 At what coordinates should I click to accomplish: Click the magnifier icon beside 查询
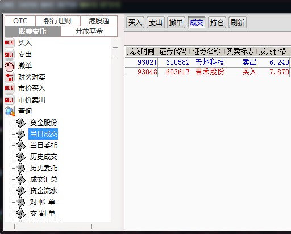(10, 111)
